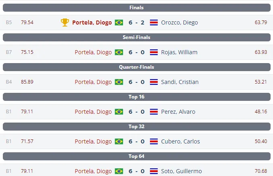The image size is (273, 176).
Task: Click Costa Rica flag beside Rojas, William
Action: point(154,52)
